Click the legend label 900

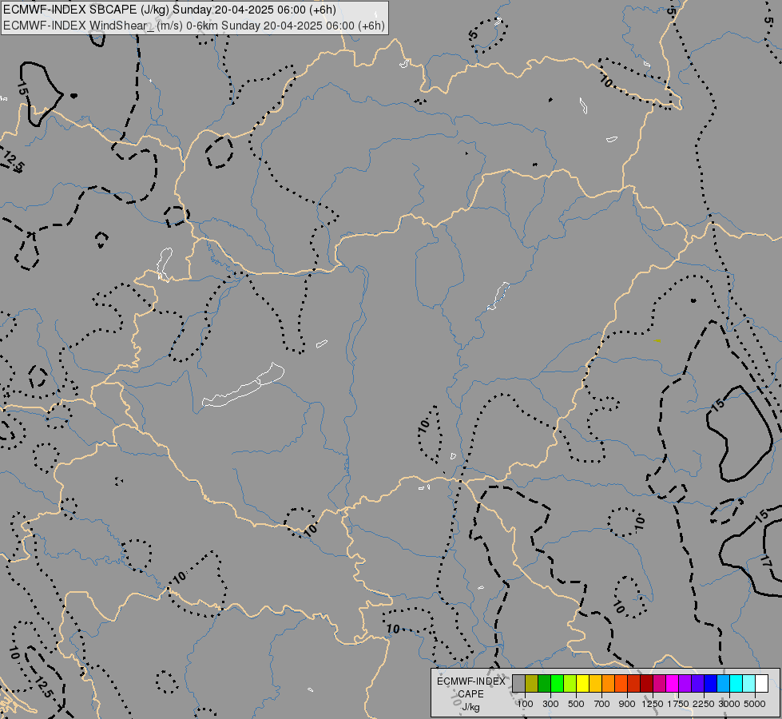(x=627, y=704)
